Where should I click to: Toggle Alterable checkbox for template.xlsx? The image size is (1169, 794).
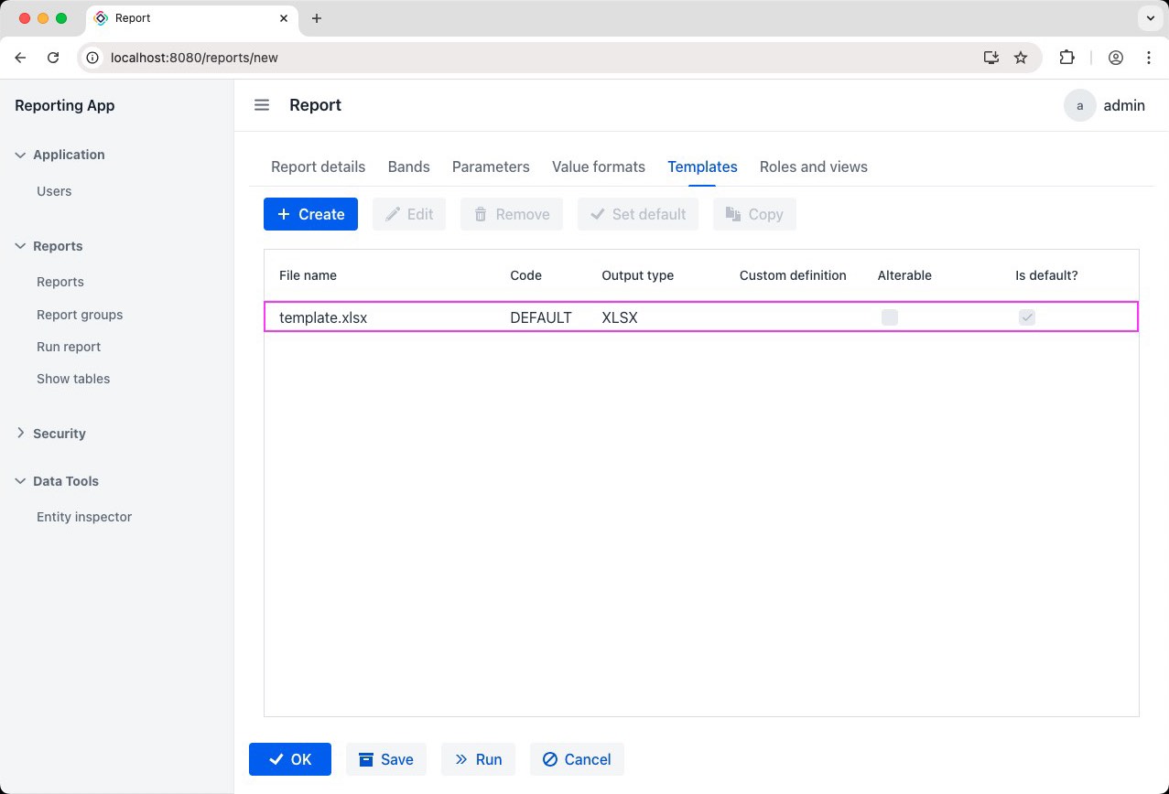[890, 317]
